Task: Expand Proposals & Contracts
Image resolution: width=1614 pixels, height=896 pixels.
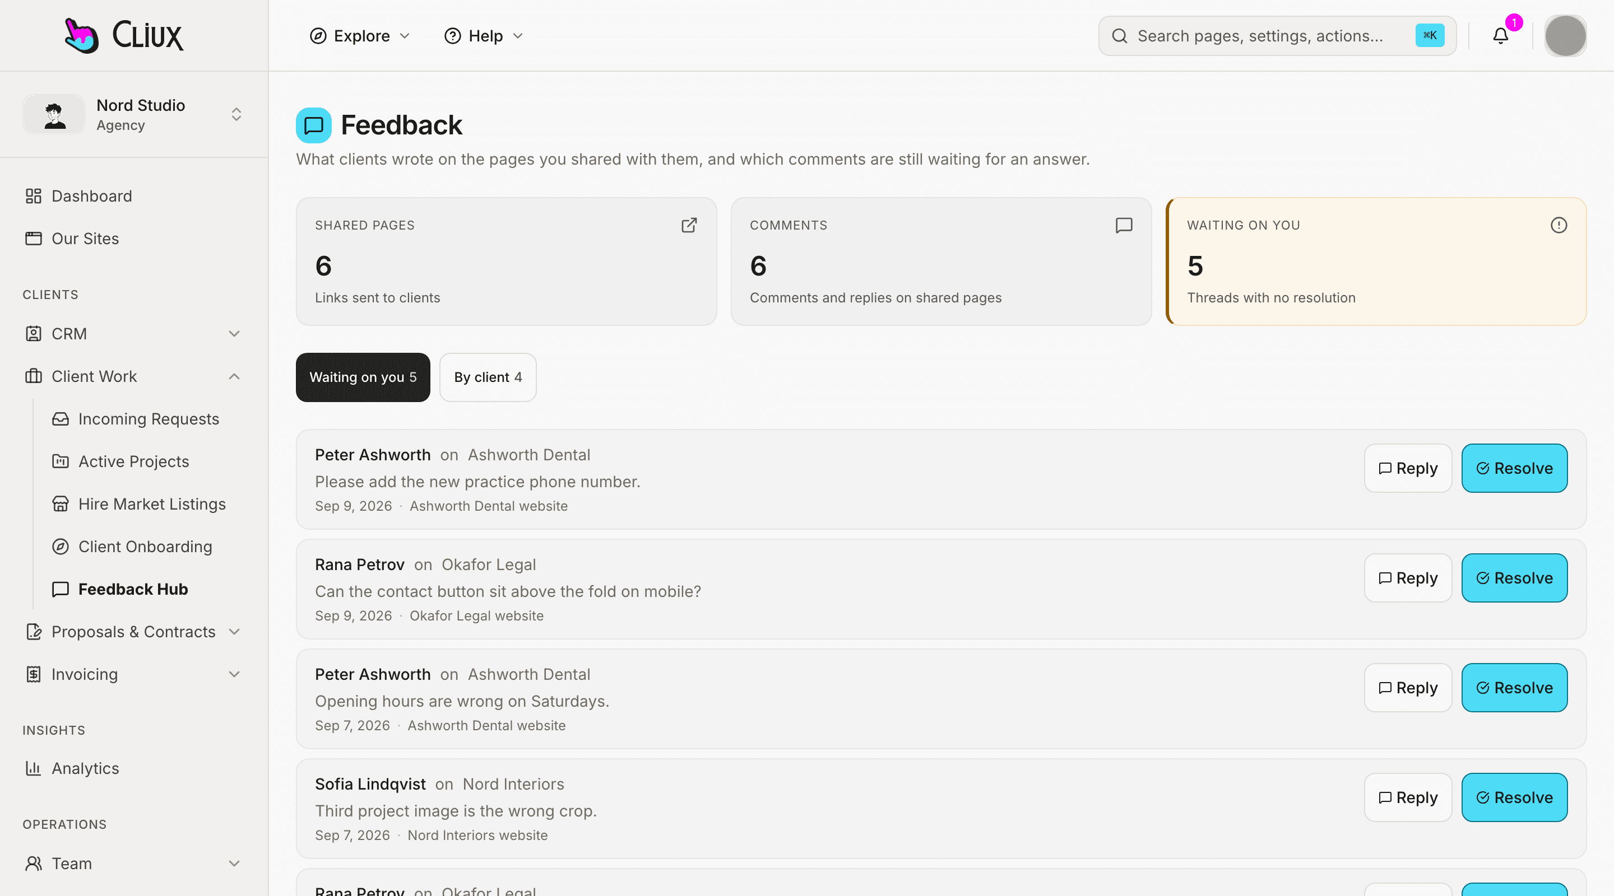Action: pyautogui.click(x=134, y=632)
